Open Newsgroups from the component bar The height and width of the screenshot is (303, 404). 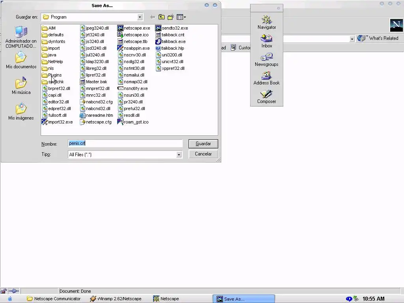click(266, 60)
